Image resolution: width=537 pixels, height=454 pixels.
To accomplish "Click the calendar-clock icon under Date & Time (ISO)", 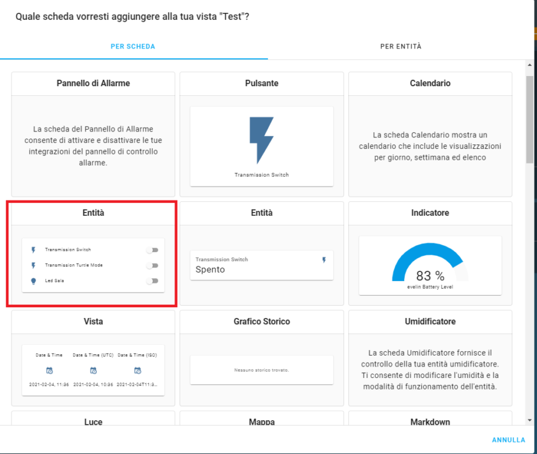I will (x=137, y=370).
